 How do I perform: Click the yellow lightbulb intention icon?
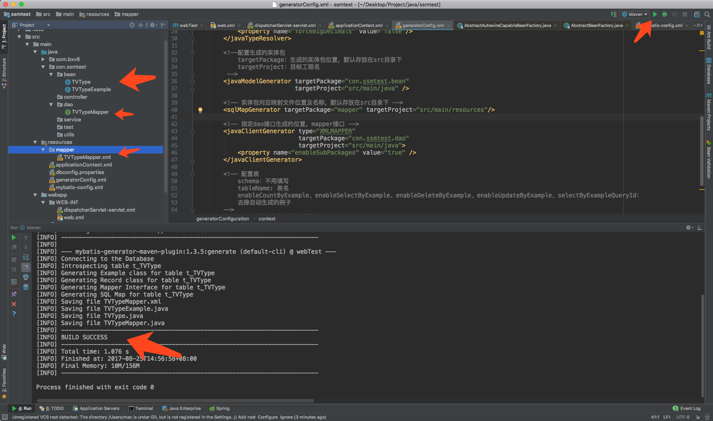click(x=200, y=110)
